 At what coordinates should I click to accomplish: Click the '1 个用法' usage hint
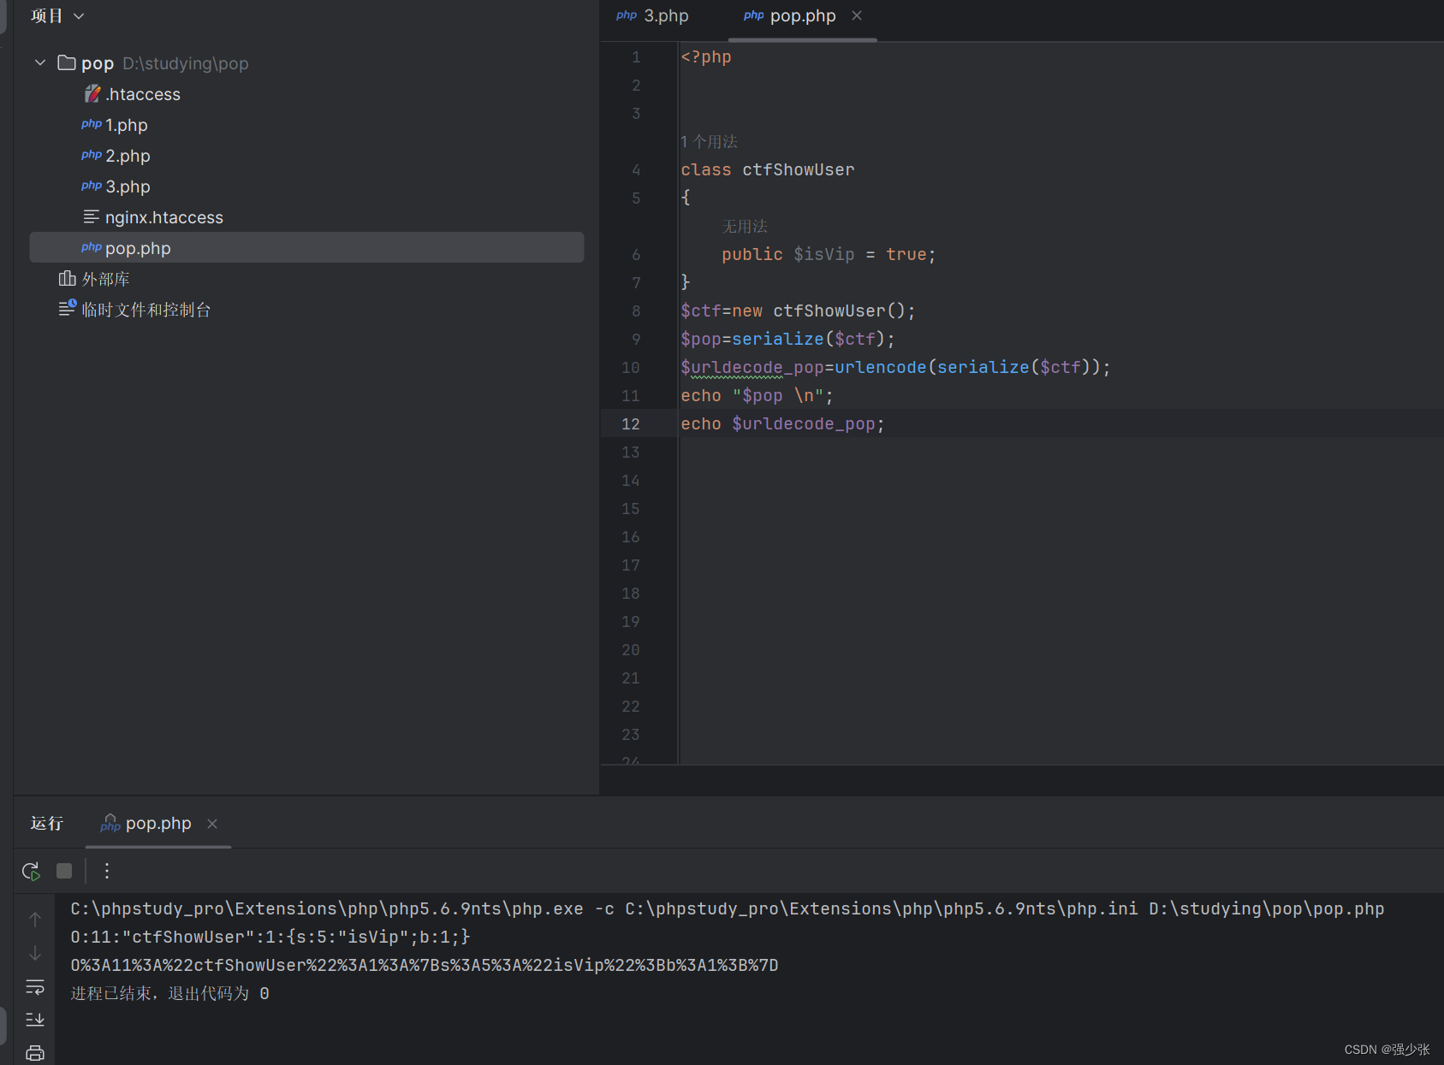[x=709, y=141]
